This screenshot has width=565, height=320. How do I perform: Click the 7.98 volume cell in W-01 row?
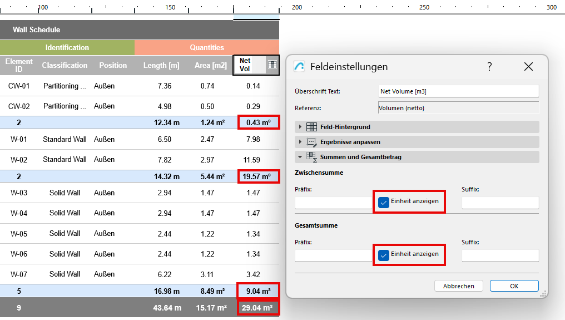(x=253, y=139)
